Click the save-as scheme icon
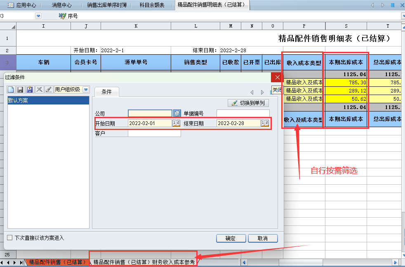Screen dimensions: 405x267 (x=30, y=89)
